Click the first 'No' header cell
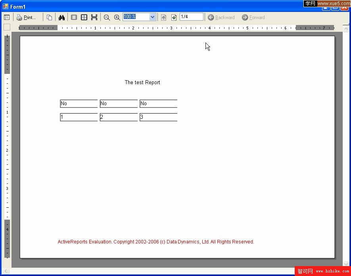Screen dimensions: 351x276 tap(79, 104)
